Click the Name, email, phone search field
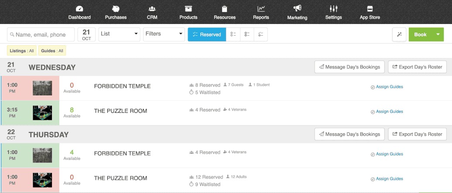 click(x=41, y=34)
